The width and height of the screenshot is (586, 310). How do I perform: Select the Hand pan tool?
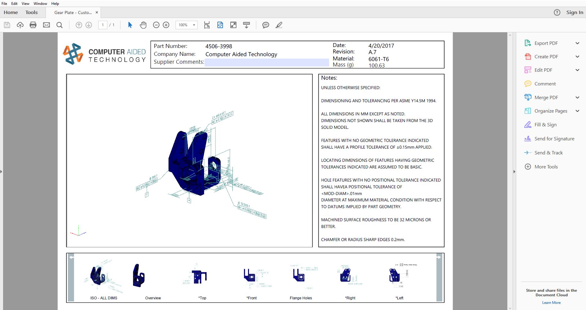pos(143,25)
